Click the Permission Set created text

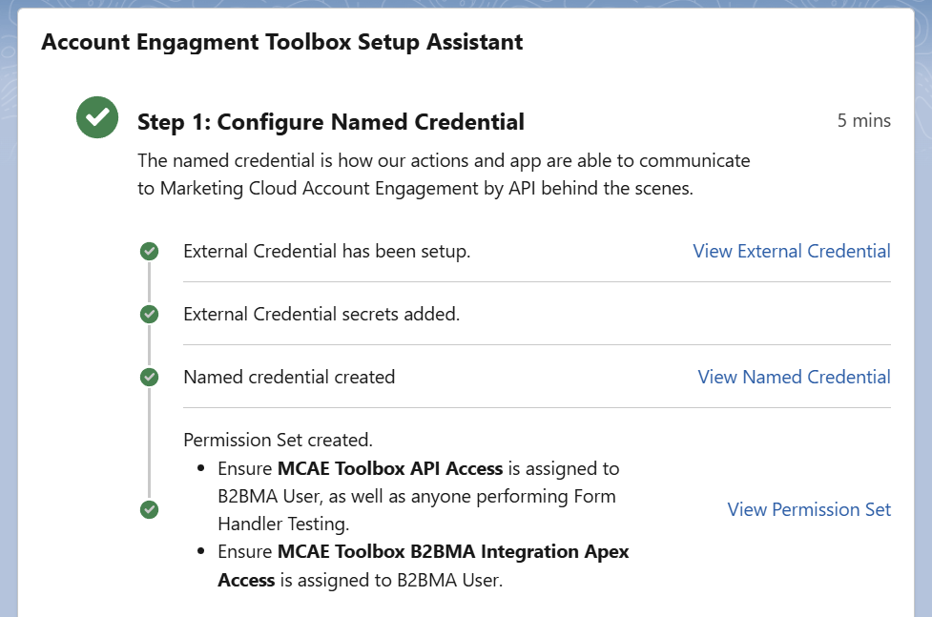click(x=279, y=440)
